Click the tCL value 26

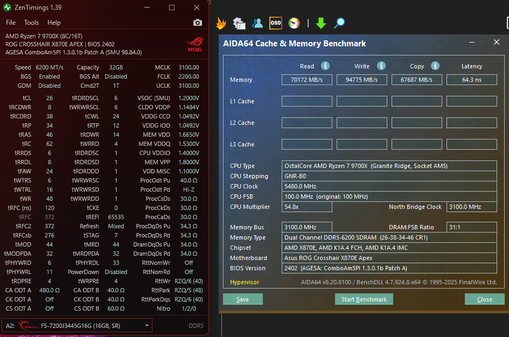coord(50,98)
